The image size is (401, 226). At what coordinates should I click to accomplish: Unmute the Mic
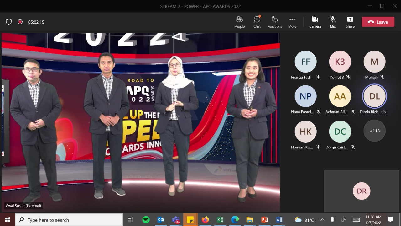point(333,22)
